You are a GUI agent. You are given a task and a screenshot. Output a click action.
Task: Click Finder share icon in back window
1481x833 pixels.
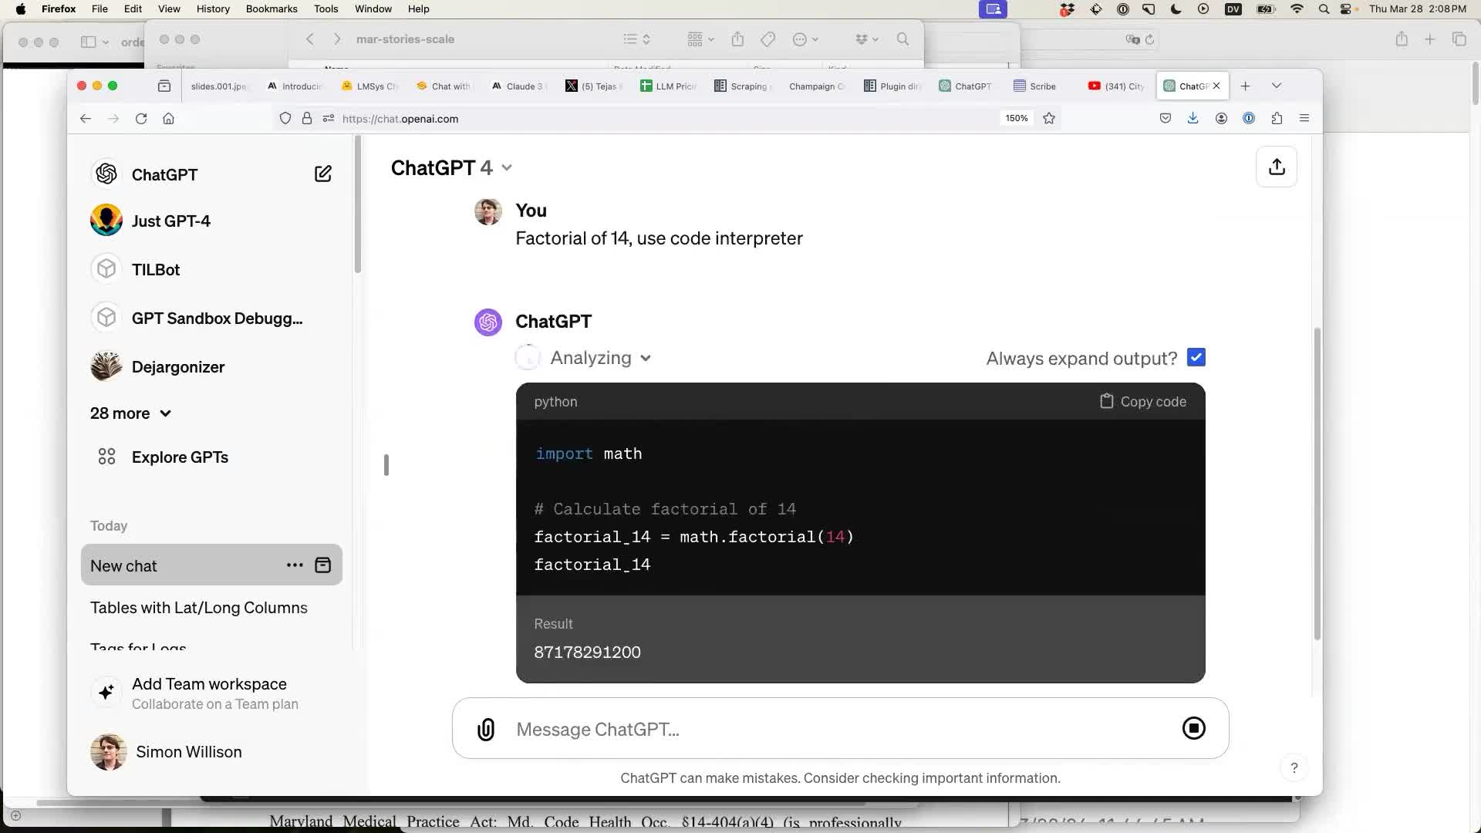(x=738, y=39)
